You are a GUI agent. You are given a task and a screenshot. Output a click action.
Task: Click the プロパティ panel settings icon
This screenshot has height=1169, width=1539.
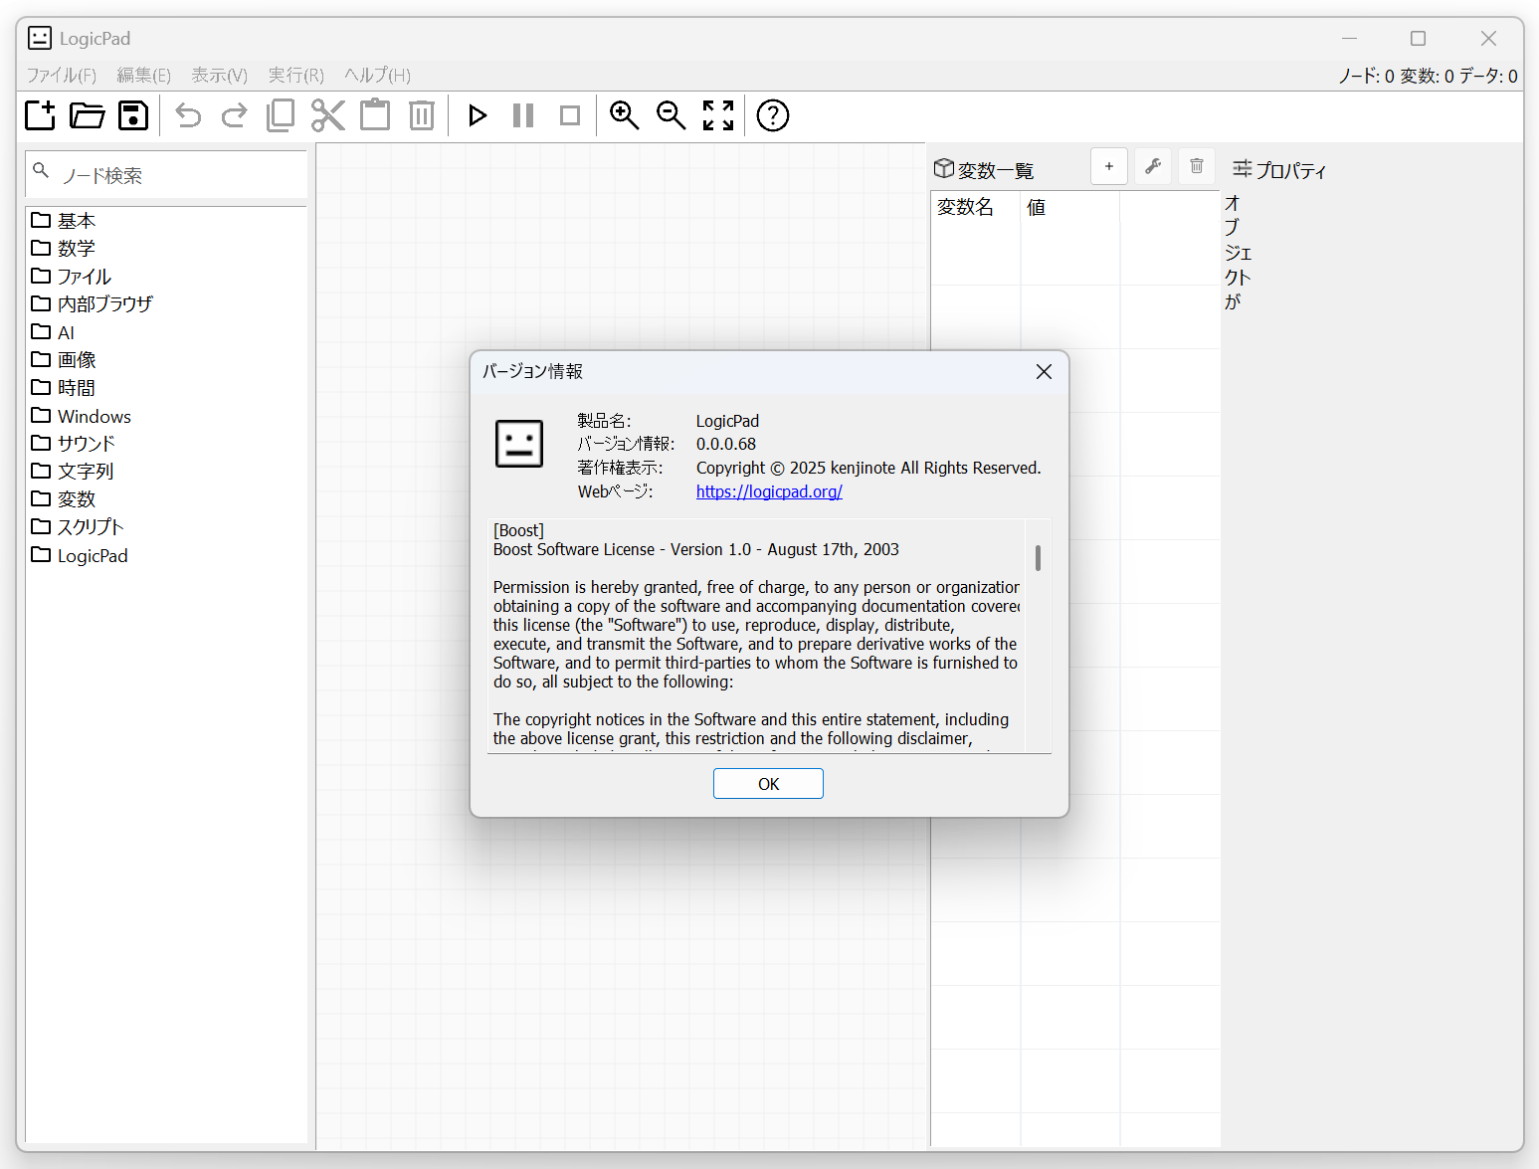[1242, 169]
